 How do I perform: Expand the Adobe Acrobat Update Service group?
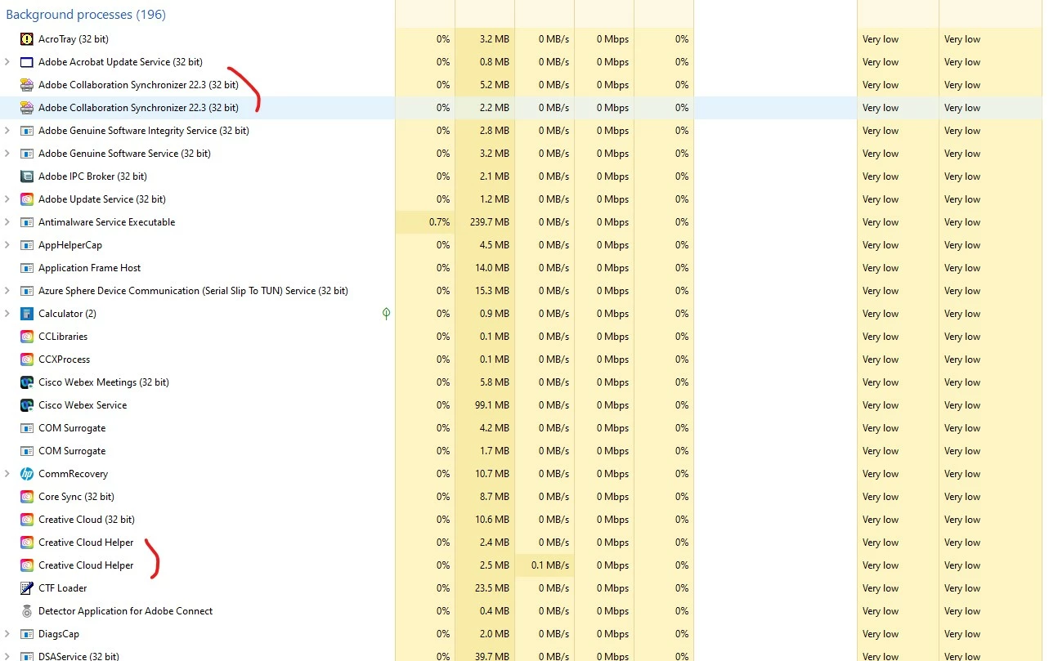7,62
